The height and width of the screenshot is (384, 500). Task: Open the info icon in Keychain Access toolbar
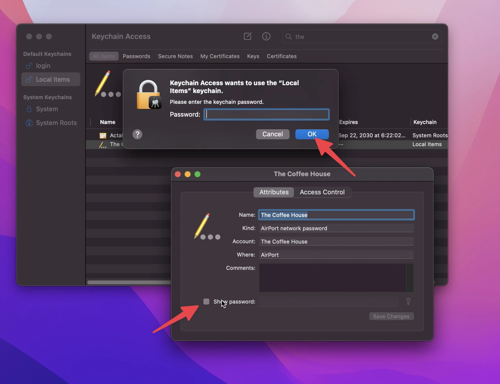coord(266,36)
